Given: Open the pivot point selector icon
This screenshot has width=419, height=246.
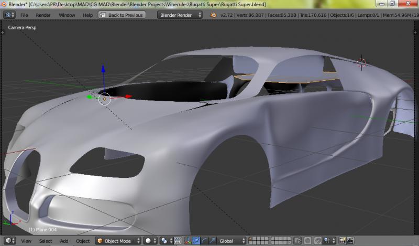Looking at the screenshot, I should pos(166,241).
